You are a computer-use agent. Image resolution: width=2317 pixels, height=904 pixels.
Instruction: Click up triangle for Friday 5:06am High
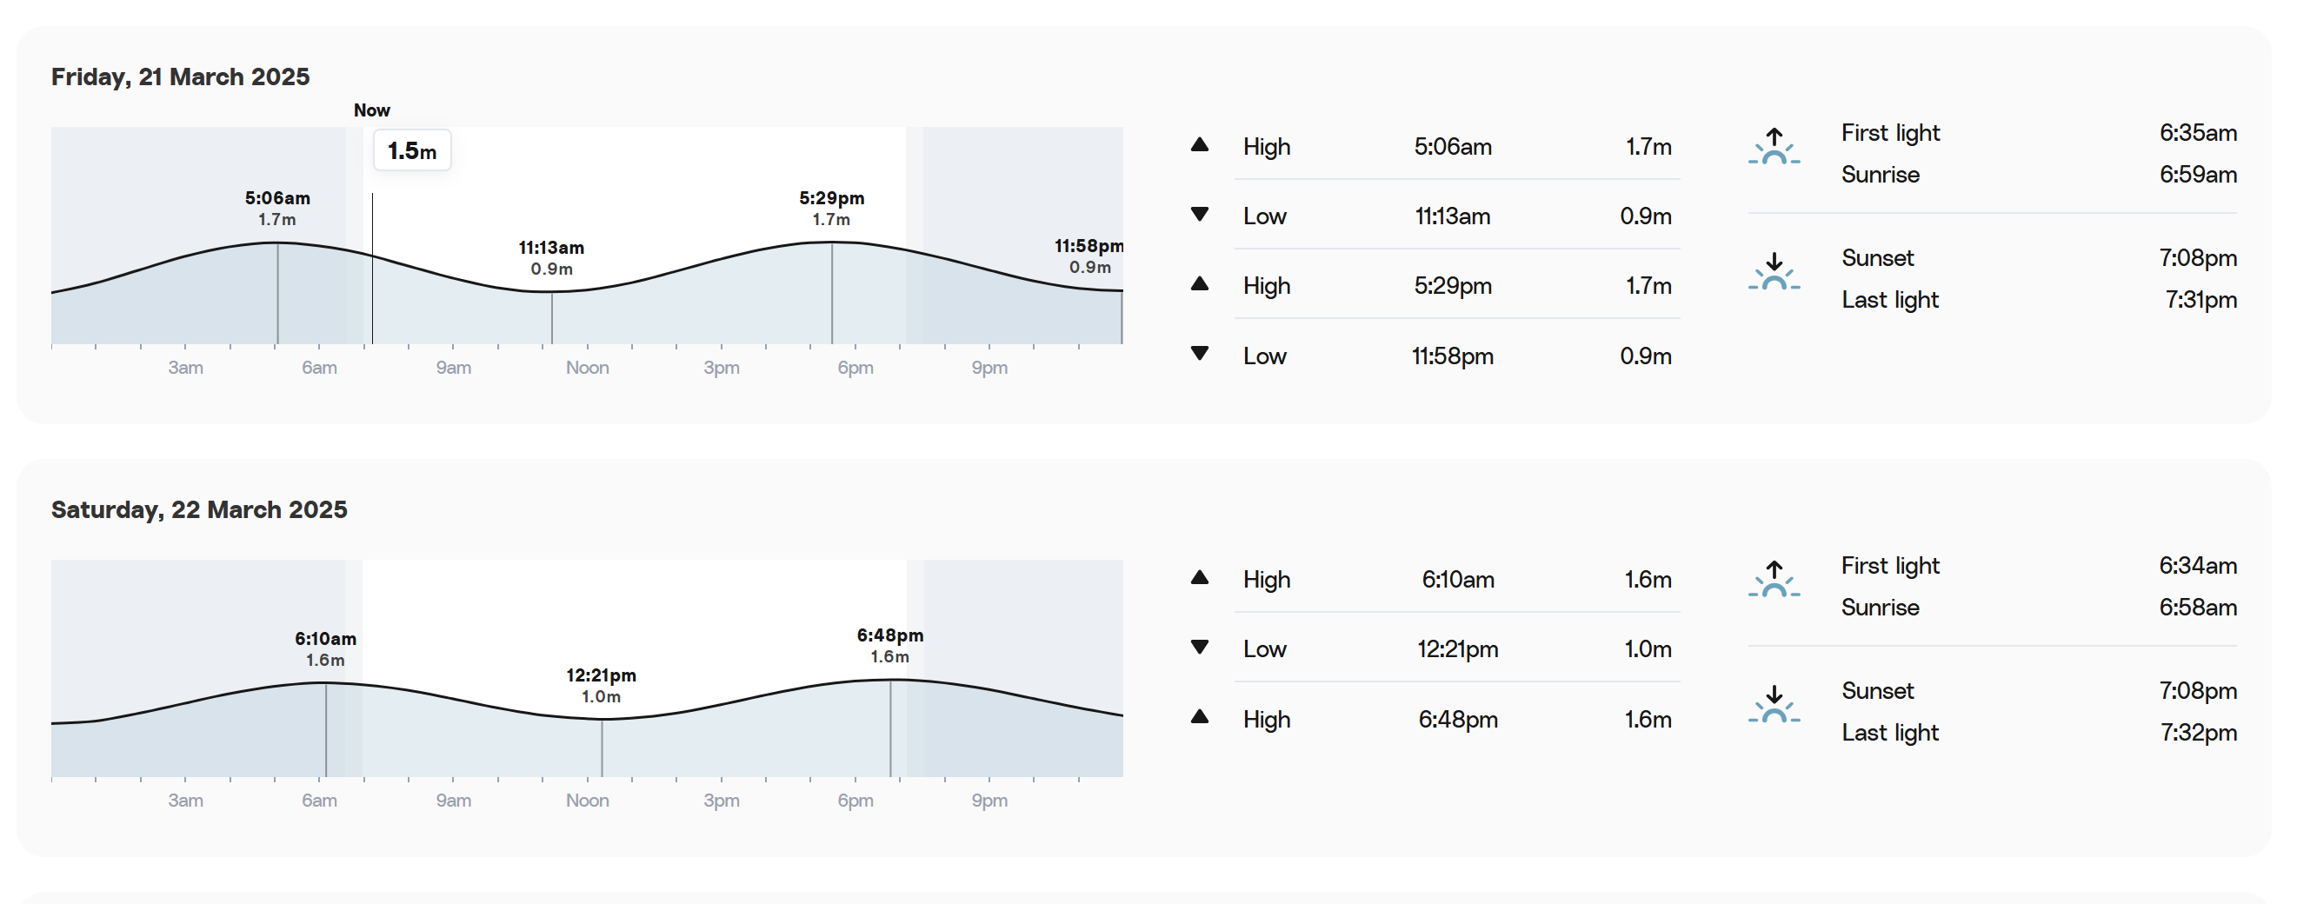click(1199, 145)
